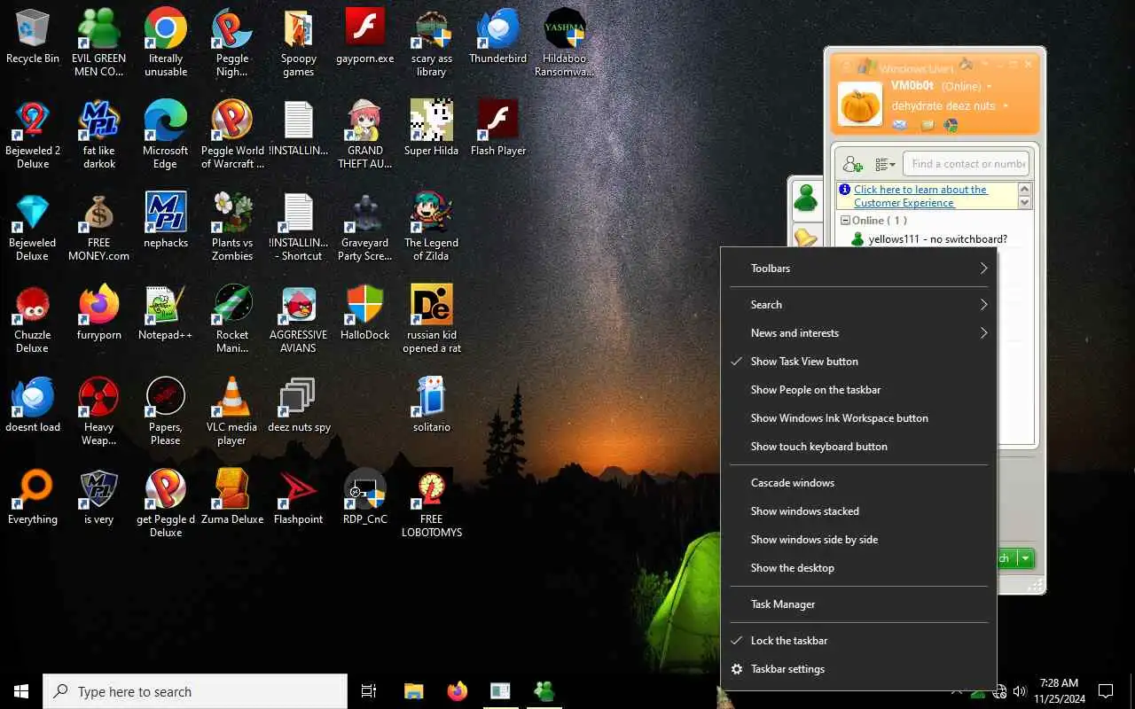This screenshot has height=709, width=1135.
Task: Select the Super Hilda desktop icon
Action: coord(432,129)
